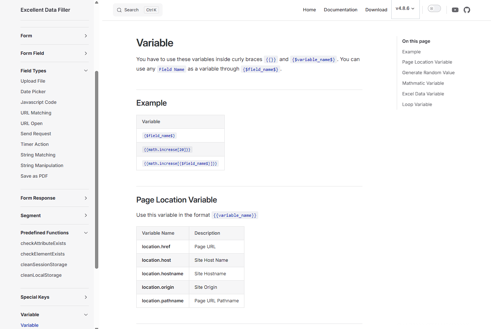Expand the Special Keys section
Screen dimensions: 491x329
(86, 297)
